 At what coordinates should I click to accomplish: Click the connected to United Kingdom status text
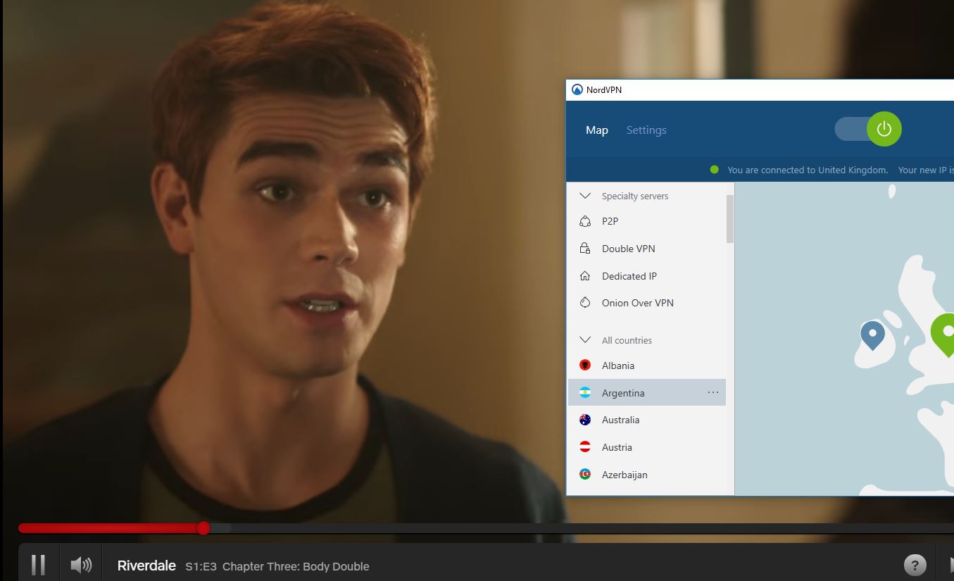point(808,170)
